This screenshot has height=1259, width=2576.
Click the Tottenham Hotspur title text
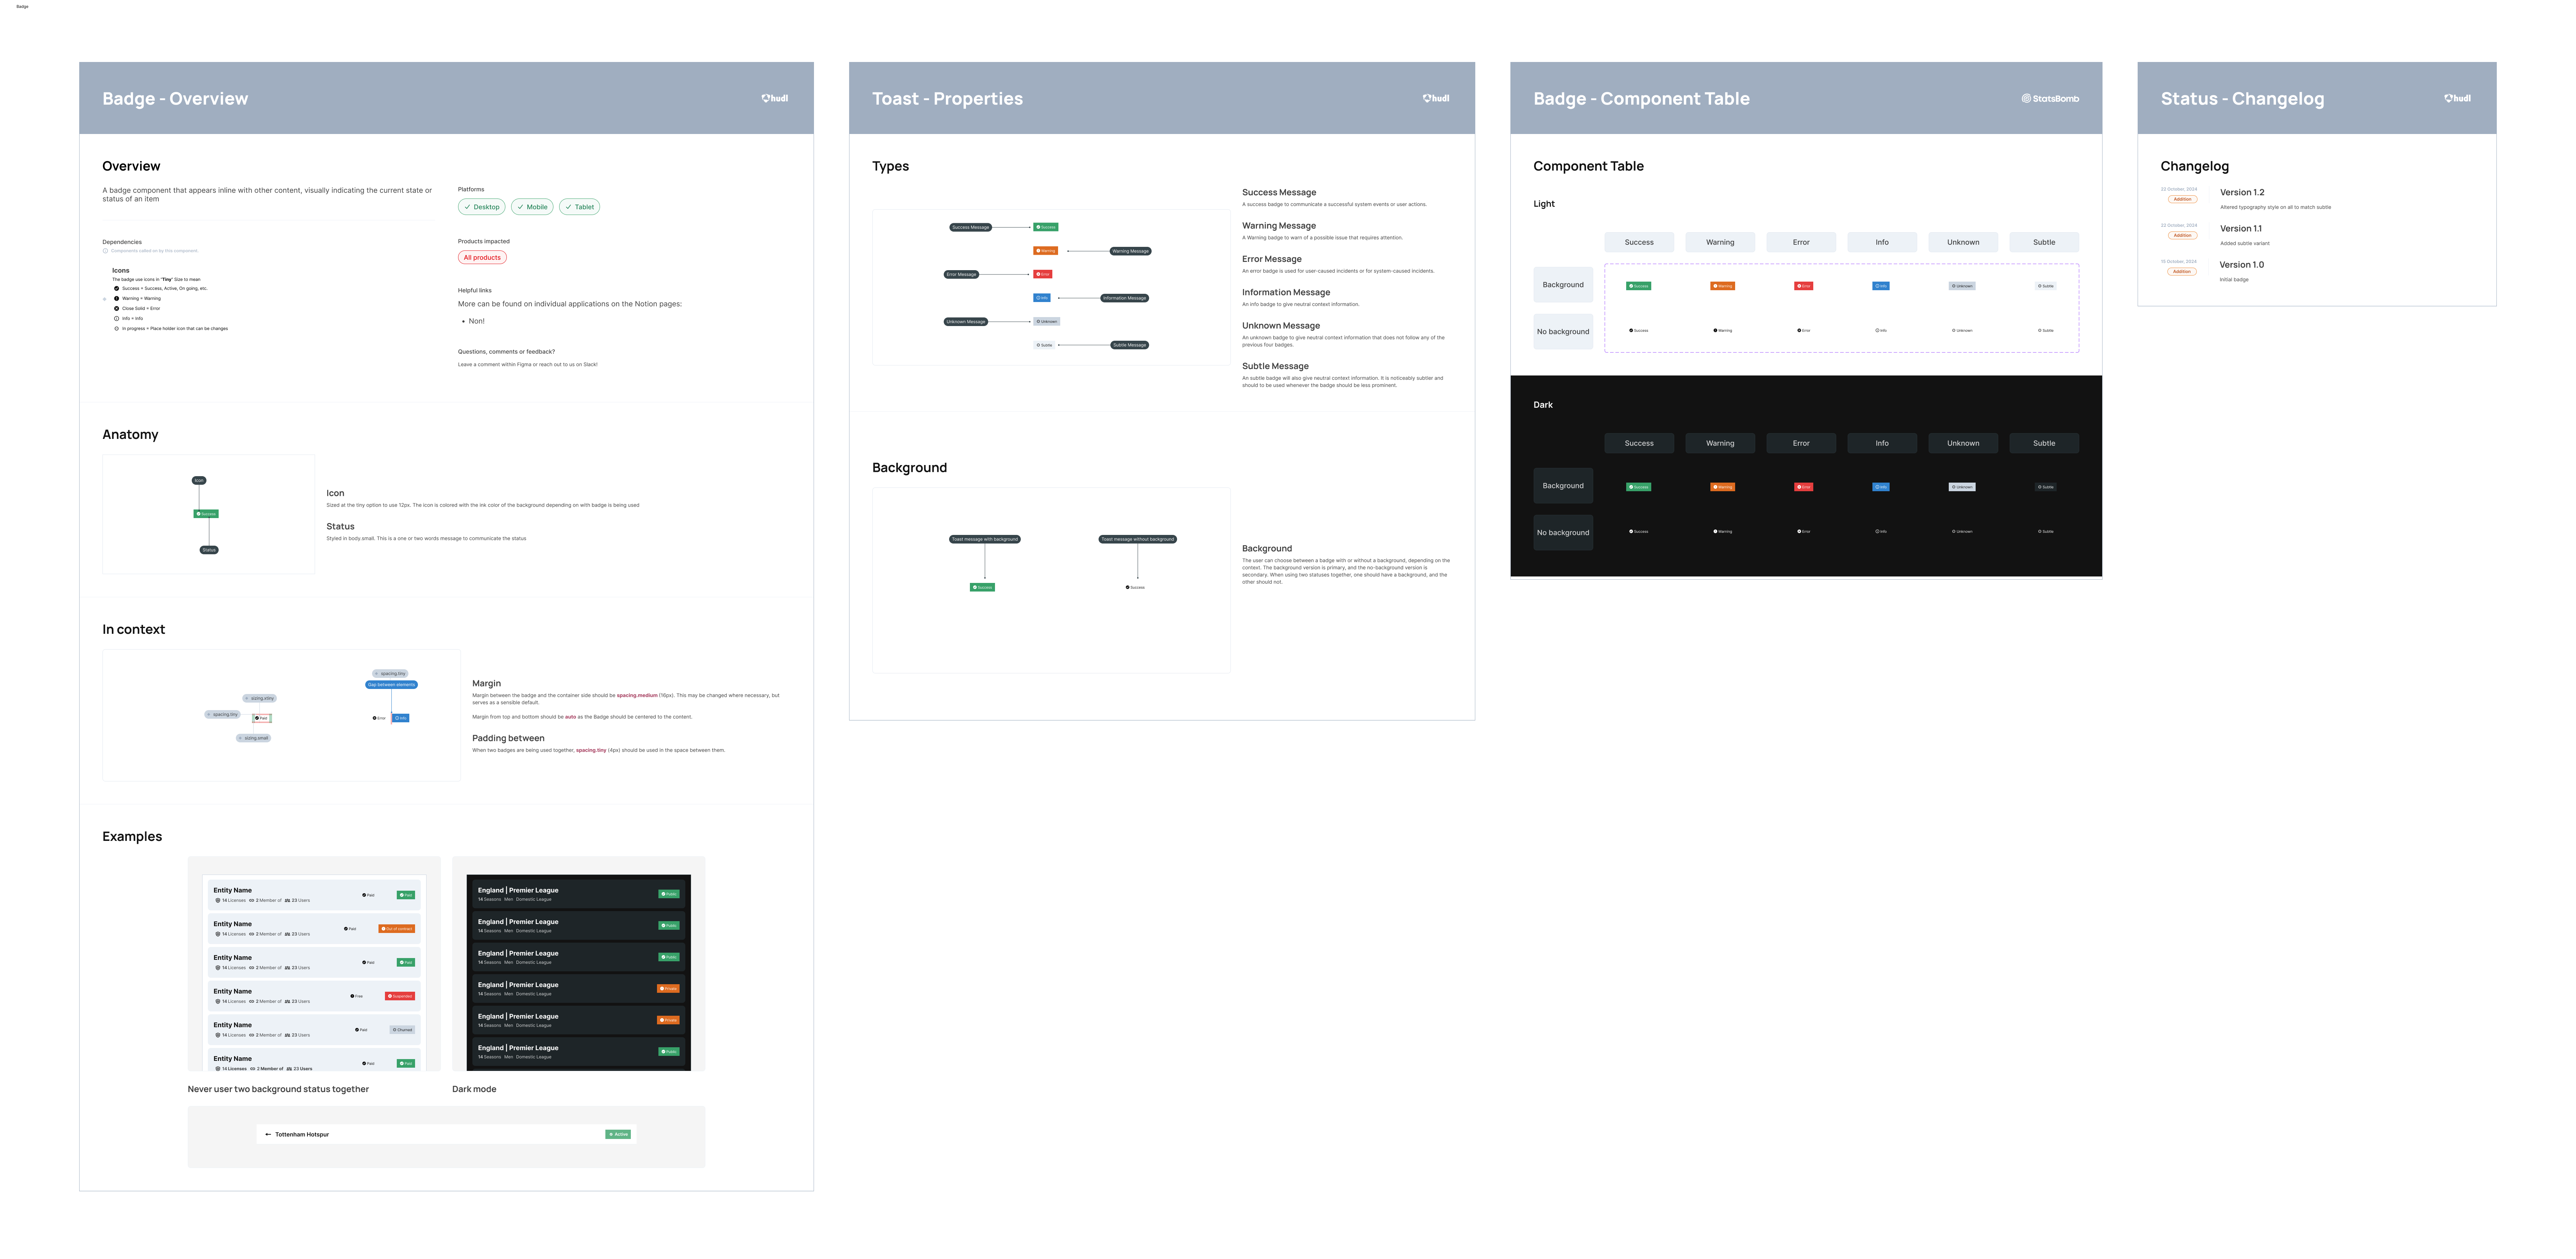click(302, 1134)
